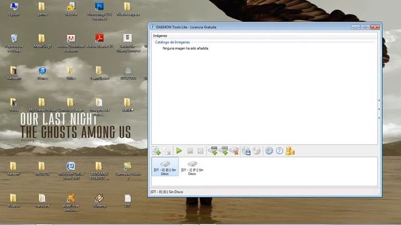
Task: Select the TeamViewer folder icon
Action: point(99,73)
